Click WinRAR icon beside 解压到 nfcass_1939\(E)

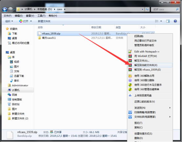[130, 70]
